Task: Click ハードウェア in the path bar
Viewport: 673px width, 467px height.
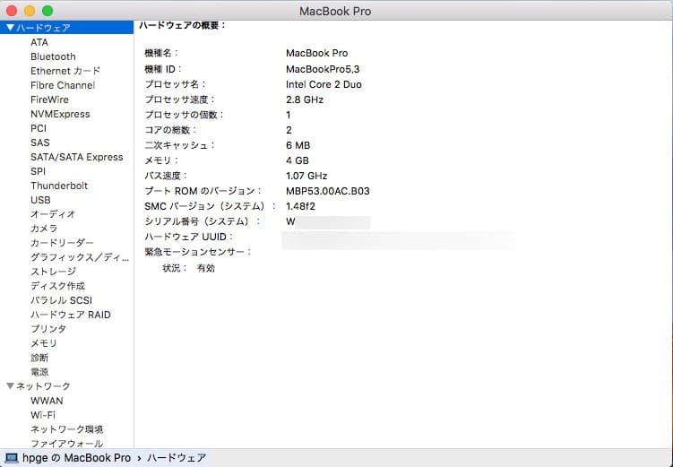Action: [x=177, y=458]
